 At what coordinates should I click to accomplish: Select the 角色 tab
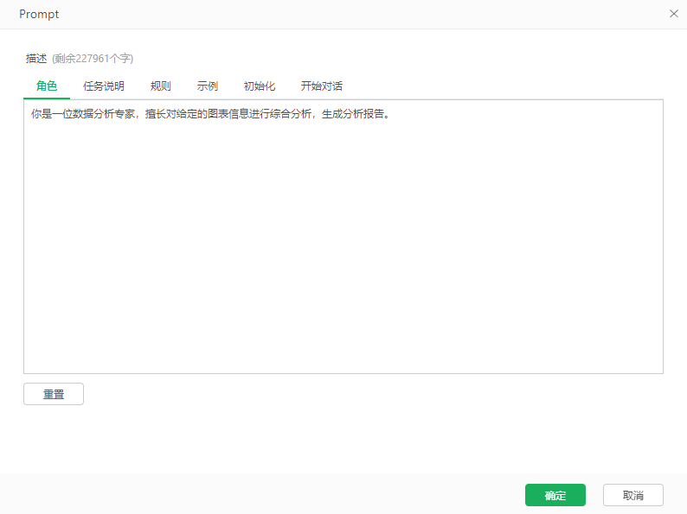[47, 86]
